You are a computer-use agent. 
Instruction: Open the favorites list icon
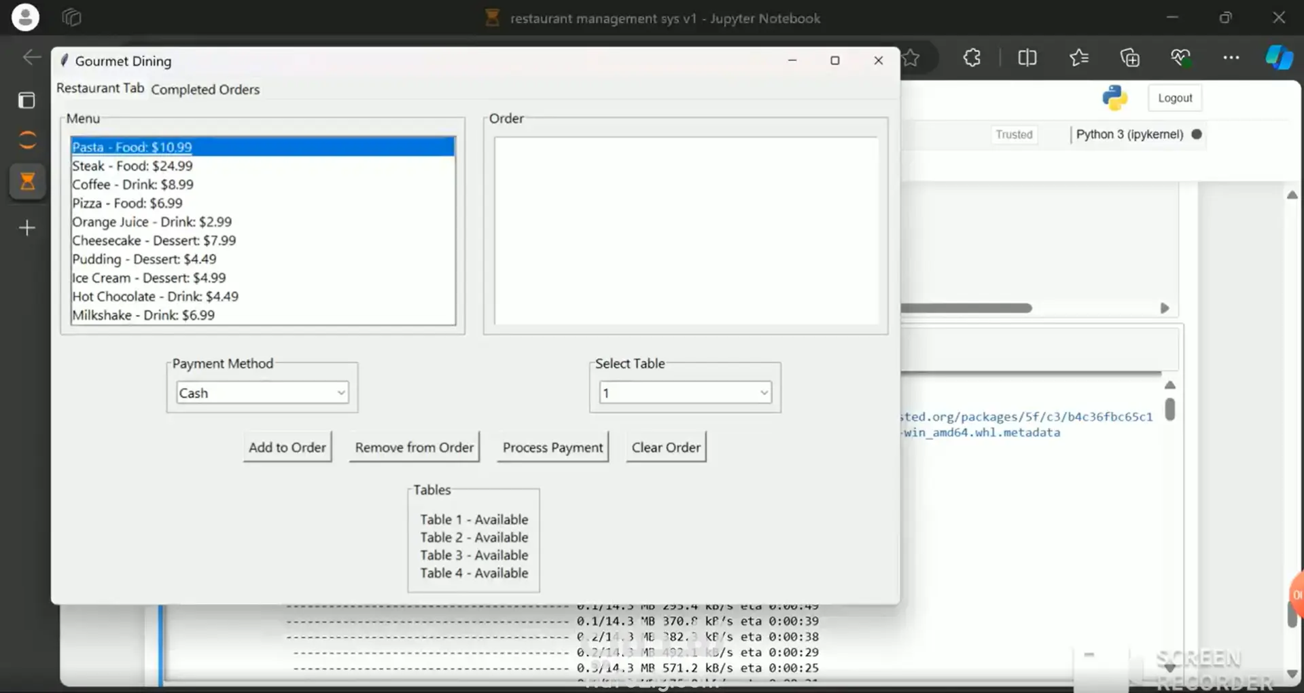click(x=1078, y=58)
